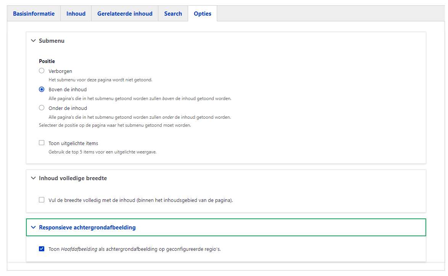The image size is (448, 276).
Task: Click the Onder de inhoud label text
Action: [x=68, y=108]
